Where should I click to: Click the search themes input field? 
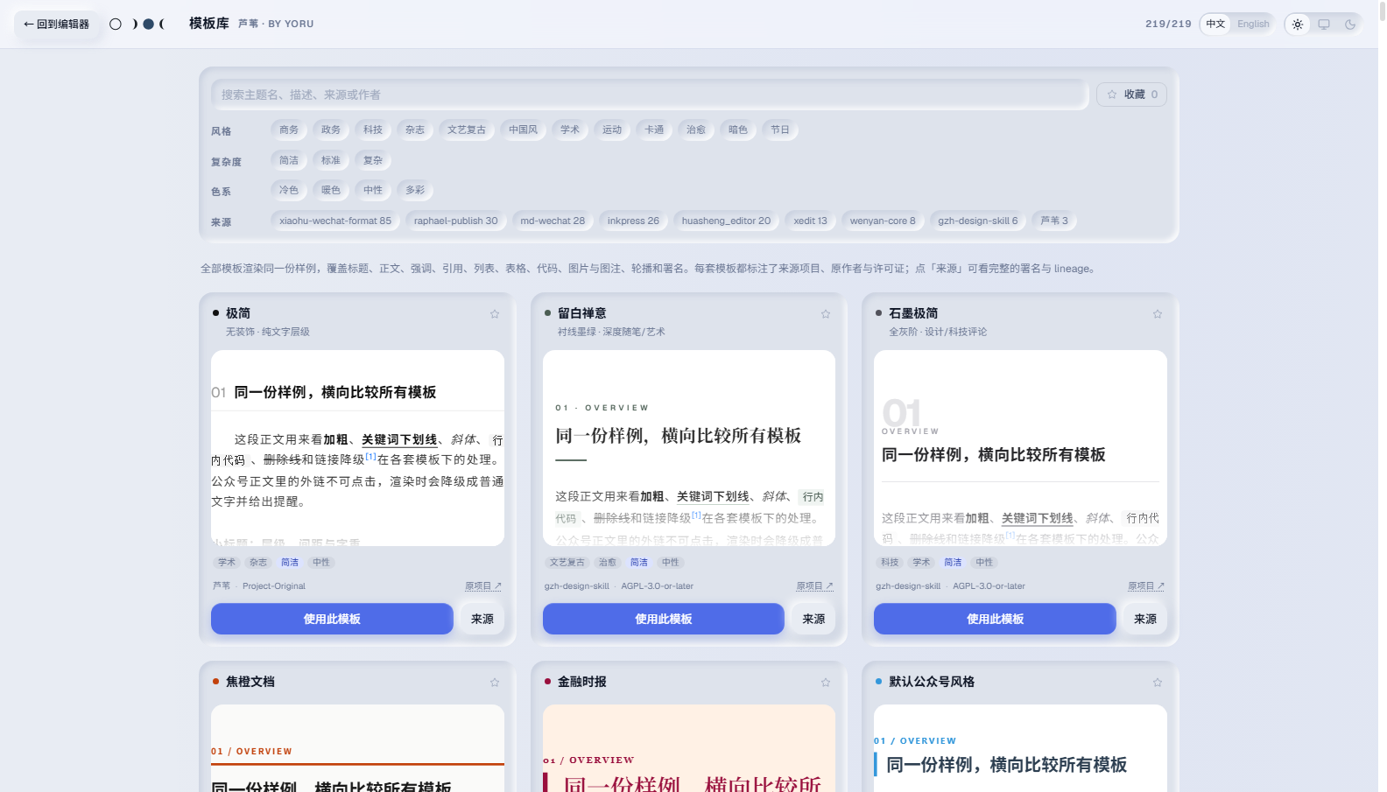[x=649, y=95]
